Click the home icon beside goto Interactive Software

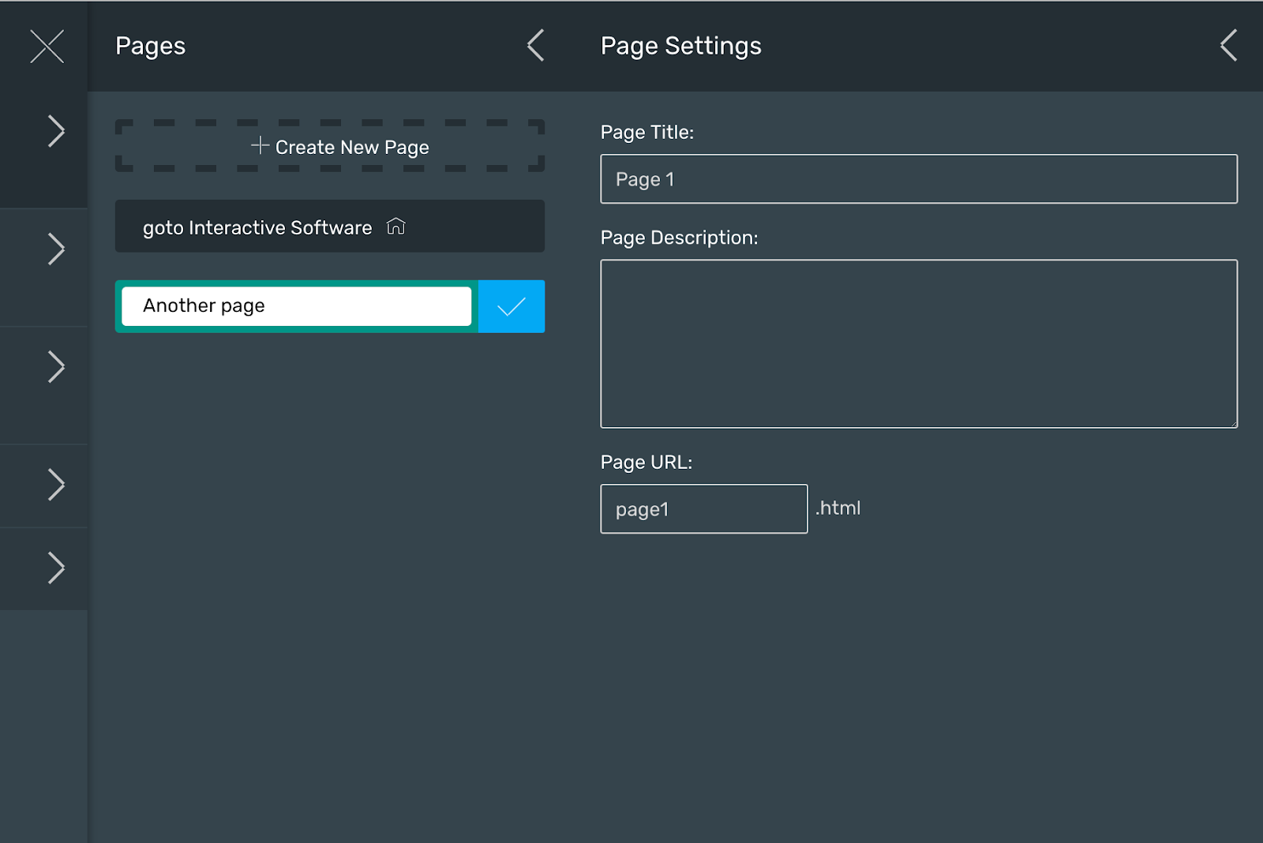tap(396, 227)
